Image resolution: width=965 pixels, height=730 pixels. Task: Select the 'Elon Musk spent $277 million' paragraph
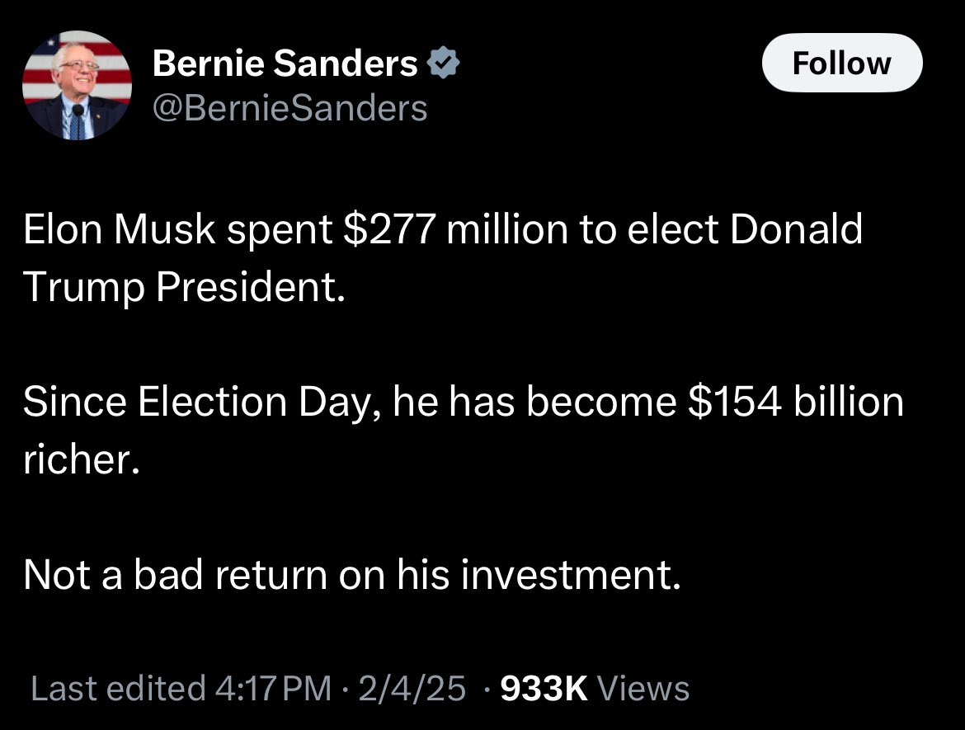(x=443, y=257)
